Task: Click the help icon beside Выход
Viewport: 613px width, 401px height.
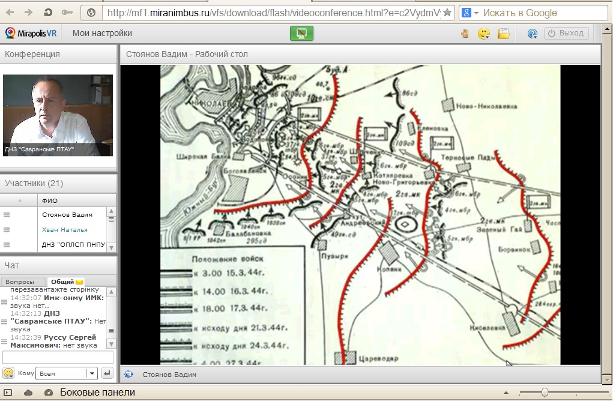Action: pyautogui.click(x=532, y=34)
